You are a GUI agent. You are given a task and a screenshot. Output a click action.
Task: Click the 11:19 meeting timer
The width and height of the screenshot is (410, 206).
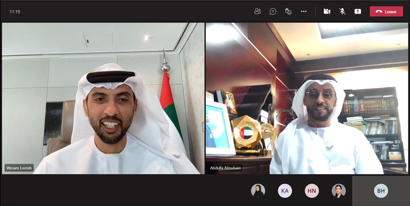pyautogui.click(x=14, y=12)
